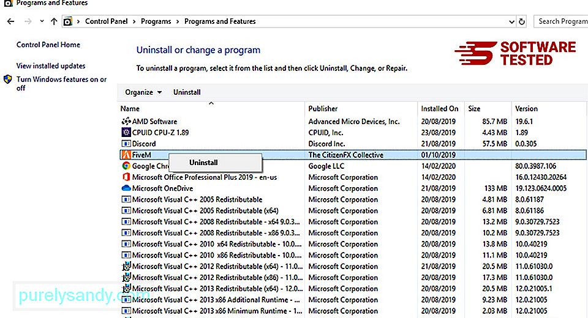Click the Control Panel breadcrumb

(x=106, y=21)
